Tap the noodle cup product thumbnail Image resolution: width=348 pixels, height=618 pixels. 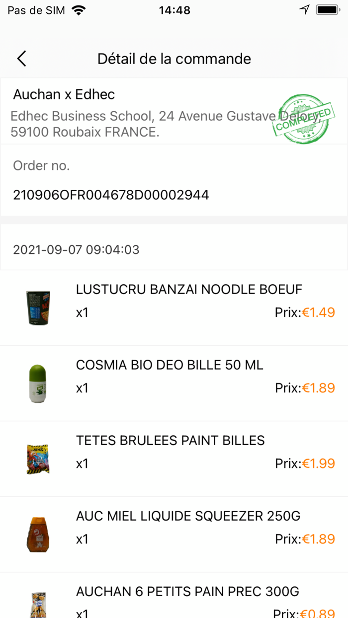[38, 307]
